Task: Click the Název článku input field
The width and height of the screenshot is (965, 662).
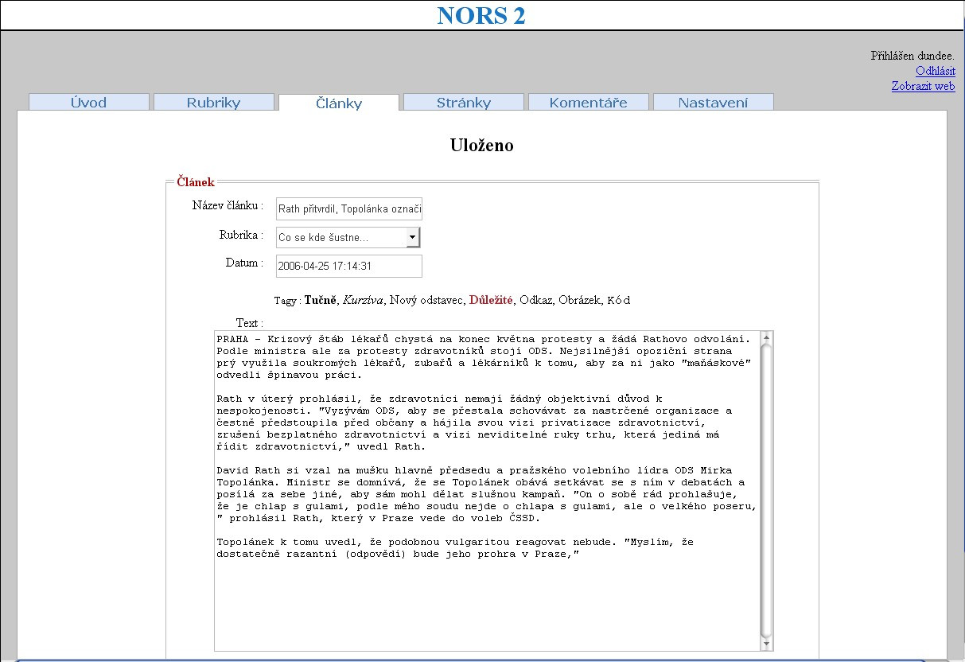Action: 349,209
